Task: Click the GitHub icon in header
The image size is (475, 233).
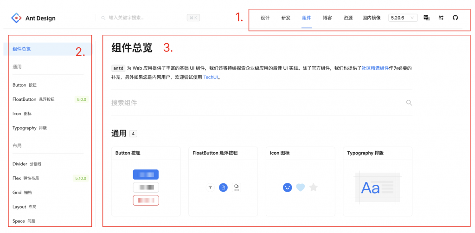Action: [x=455, y=18]
